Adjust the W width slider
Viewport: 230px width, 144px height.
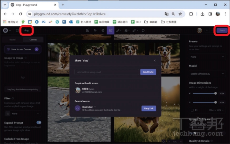(205, 93)
